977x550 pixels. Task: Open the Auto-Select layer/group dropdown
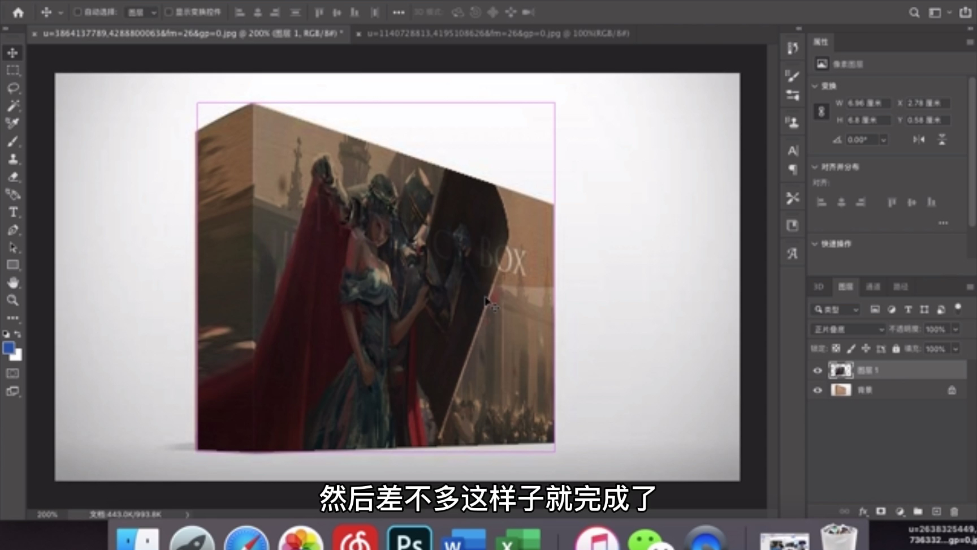[x=141, y=12]
